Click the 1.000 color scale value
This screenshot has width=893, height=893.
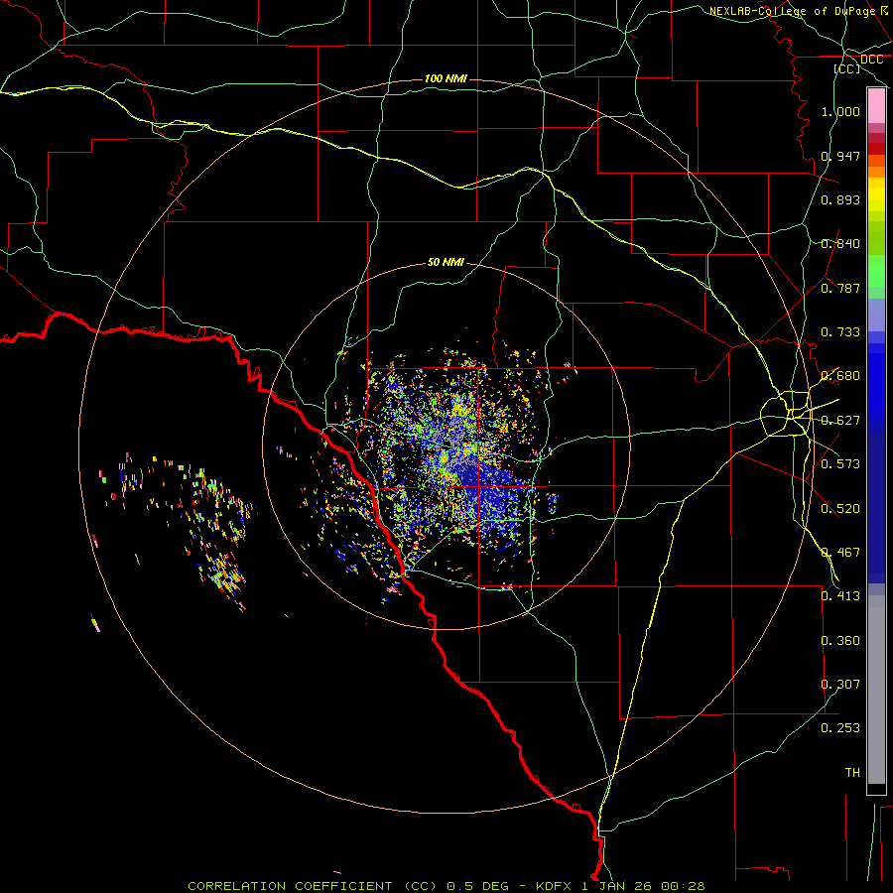tap(840, 111)
